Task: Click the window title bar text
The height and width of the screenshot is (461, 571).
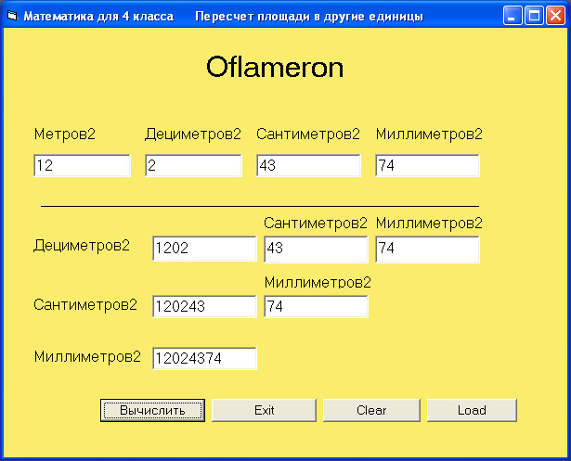Action: (x=223, y=17)
